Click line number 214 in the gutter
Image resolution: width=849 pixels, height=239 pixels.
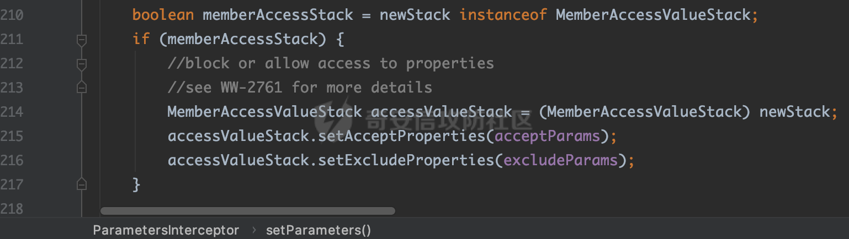click(12, 112)
